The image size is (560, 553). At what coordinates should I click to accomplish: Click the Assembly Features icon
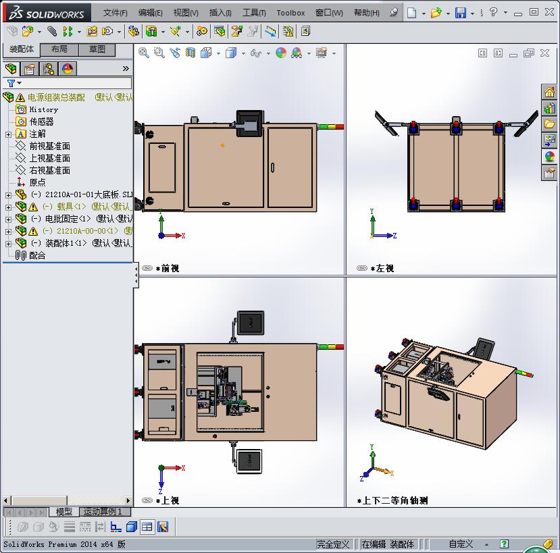point(151,32)
